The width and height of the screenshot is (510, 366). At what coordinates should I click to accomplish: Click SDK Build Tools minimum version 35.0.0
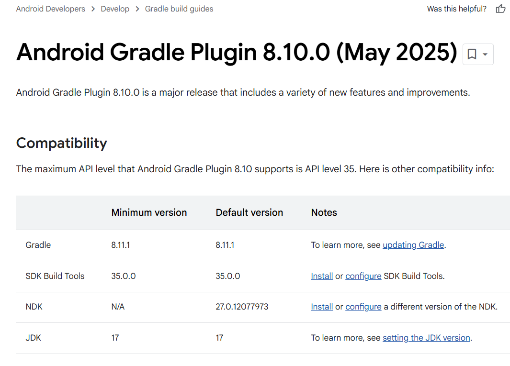(x=123, y=276)
